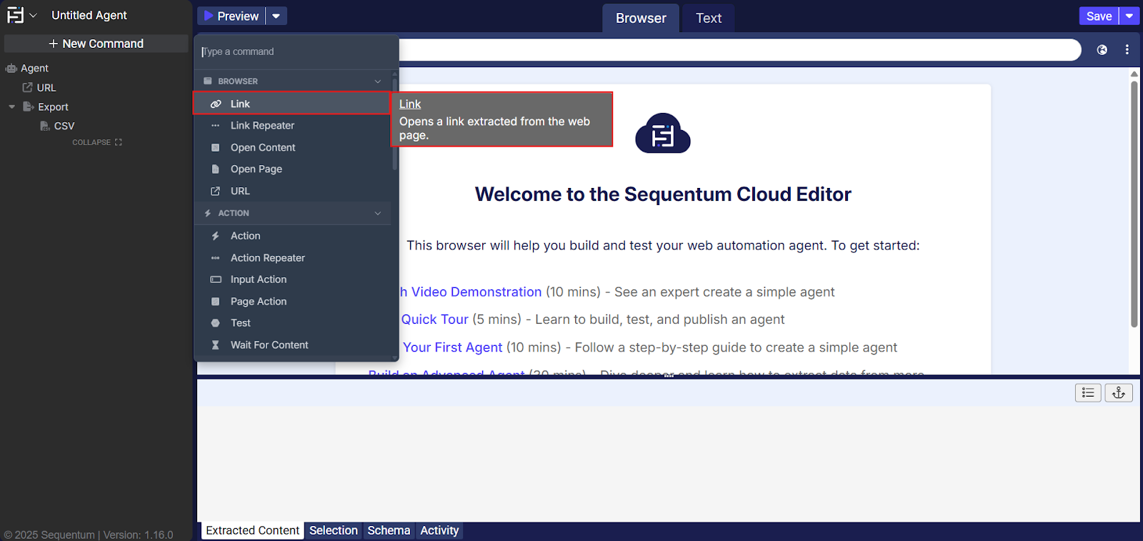
Task: Collapse the BROWSER section chevron
Action: (x=378, y=81)
